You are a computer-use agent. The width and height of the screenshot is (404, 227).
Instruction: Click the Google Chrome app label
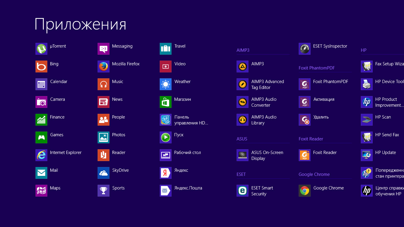(x=329, y=188)
